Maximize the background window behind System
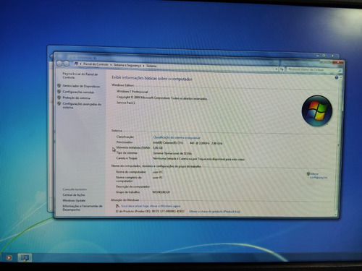This screenshot has height=271, width=362. pyautogui.click(x=324, y=56)
